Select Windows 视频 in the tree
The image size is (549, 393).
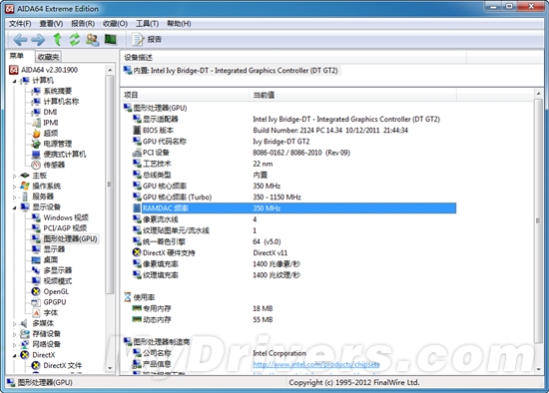pos(66,217)
